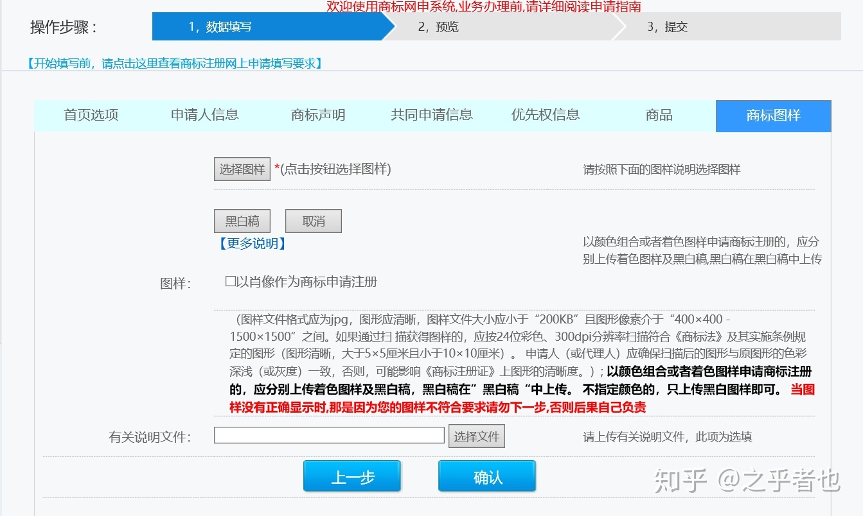Click the 选择图样 button

click(242, 169)
